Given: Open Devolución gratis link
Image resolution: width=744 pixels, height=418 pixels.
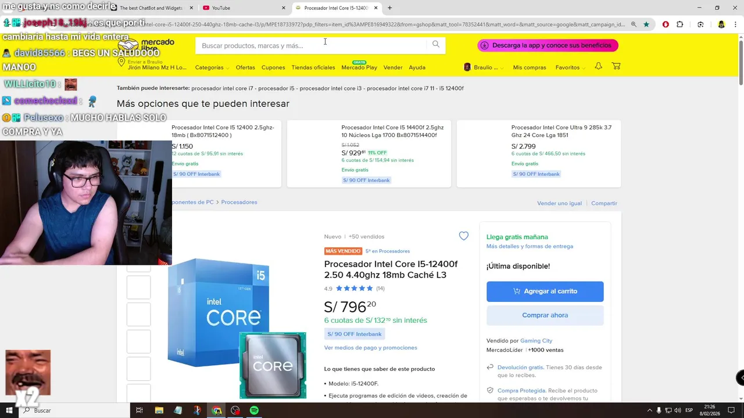Looking at the screenshot, I should coord(520,367).
